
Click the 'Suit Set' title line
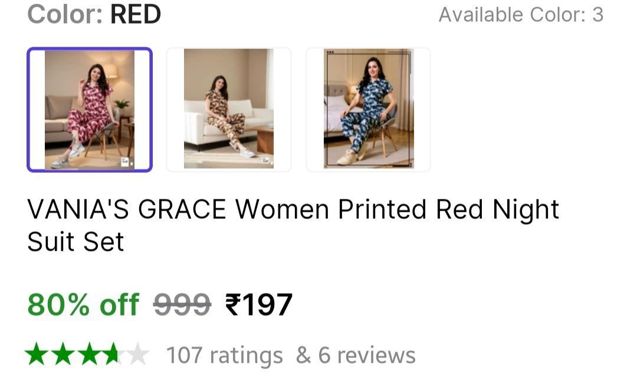(x=75, y=242)
